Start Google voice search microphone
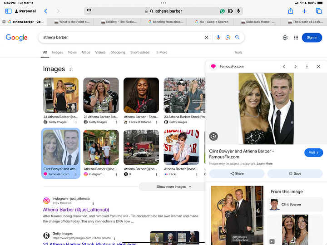 218,37
